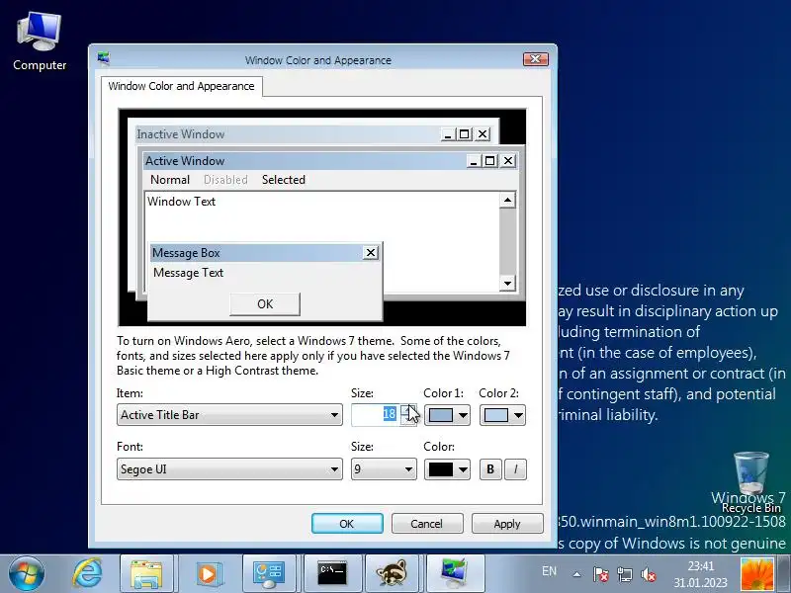Viewport: 791px width, 593px height.
Task: Open the clock showing 23:41
Action: 700,574
